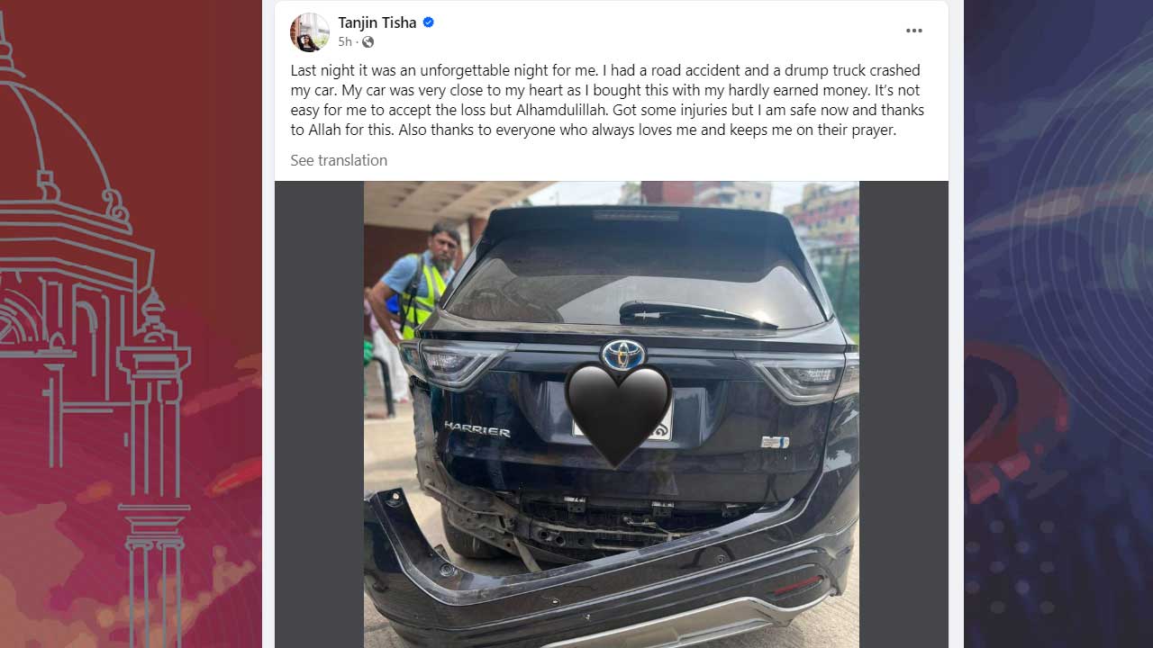Click the car's right tail light
The image size is (1153, 648).
799,375
